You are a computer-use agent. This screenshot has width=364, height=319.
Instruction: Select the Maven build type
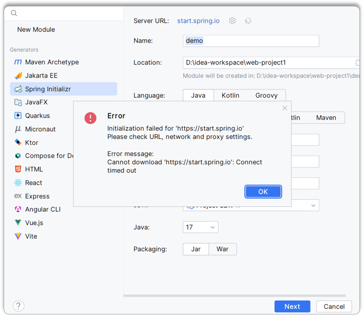326,118
